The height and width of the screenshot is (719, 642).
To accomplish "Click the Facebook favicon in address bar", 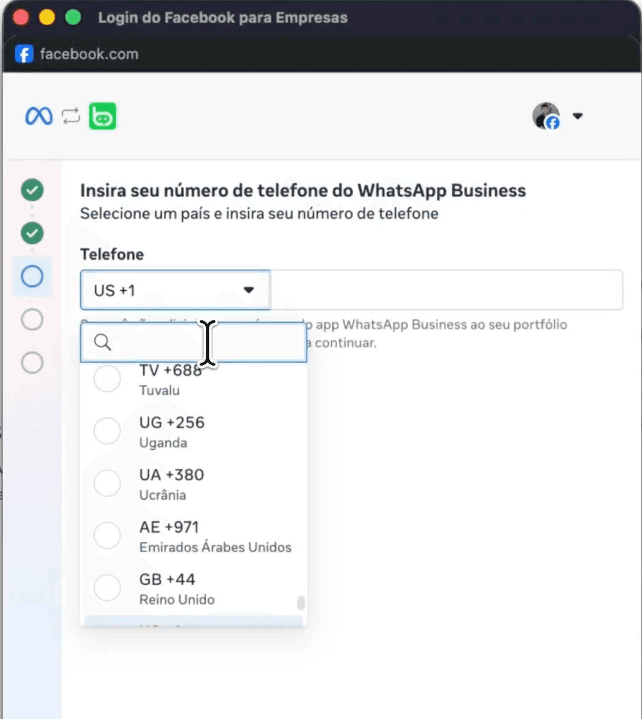I will point(24,54).
